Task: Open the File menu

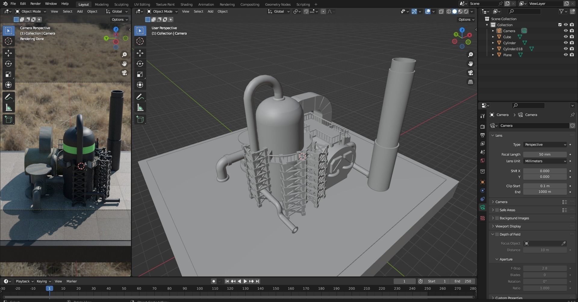Action: click(x=13, y=4)
